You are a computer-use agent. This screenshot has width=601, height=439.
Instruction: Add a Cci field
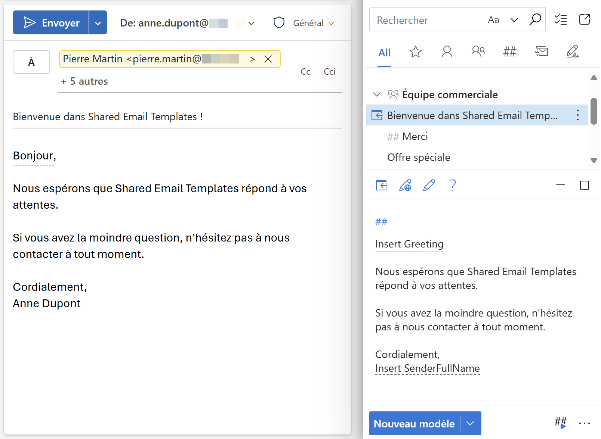[x=330, y=72]
